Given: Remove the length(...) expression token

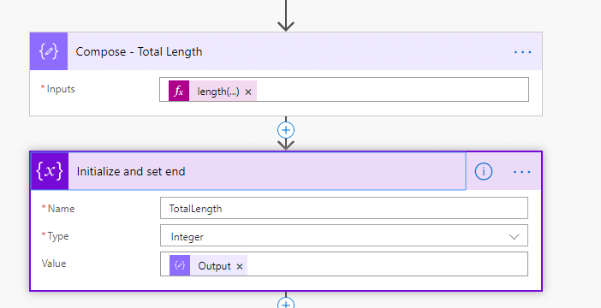Looking at the screenshot, I should coord(248,92).
